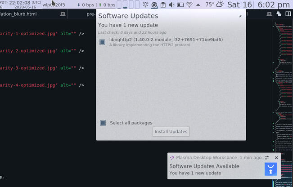The width and height of the screenshot is (293, 187).
Task: Click the icon beside the lation_blurb.html tab
Action: click(x=63, y=14)
